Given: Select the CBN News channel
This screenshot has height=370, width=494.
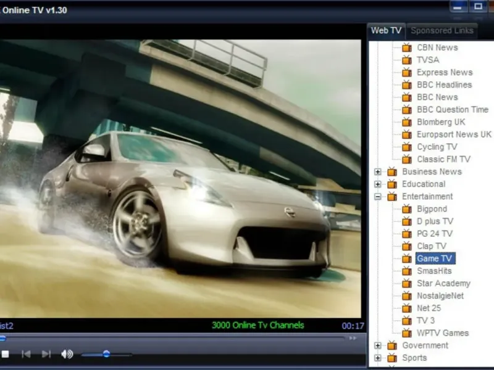Looking at the screenshot, I should [x=437, y=47].
